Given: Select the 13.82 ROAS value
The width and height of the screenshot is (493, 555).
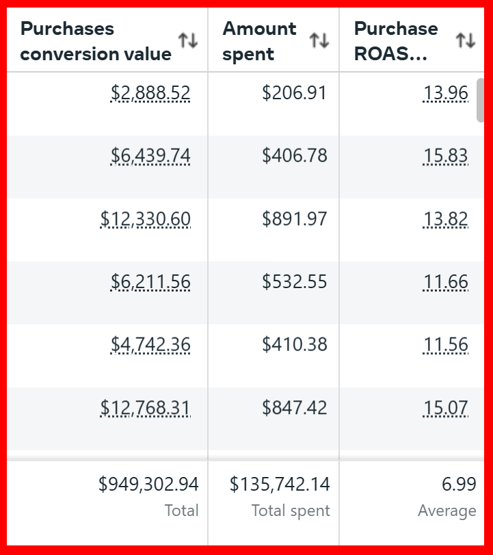Looking at the screenshot, I should (x=446, y=219).
